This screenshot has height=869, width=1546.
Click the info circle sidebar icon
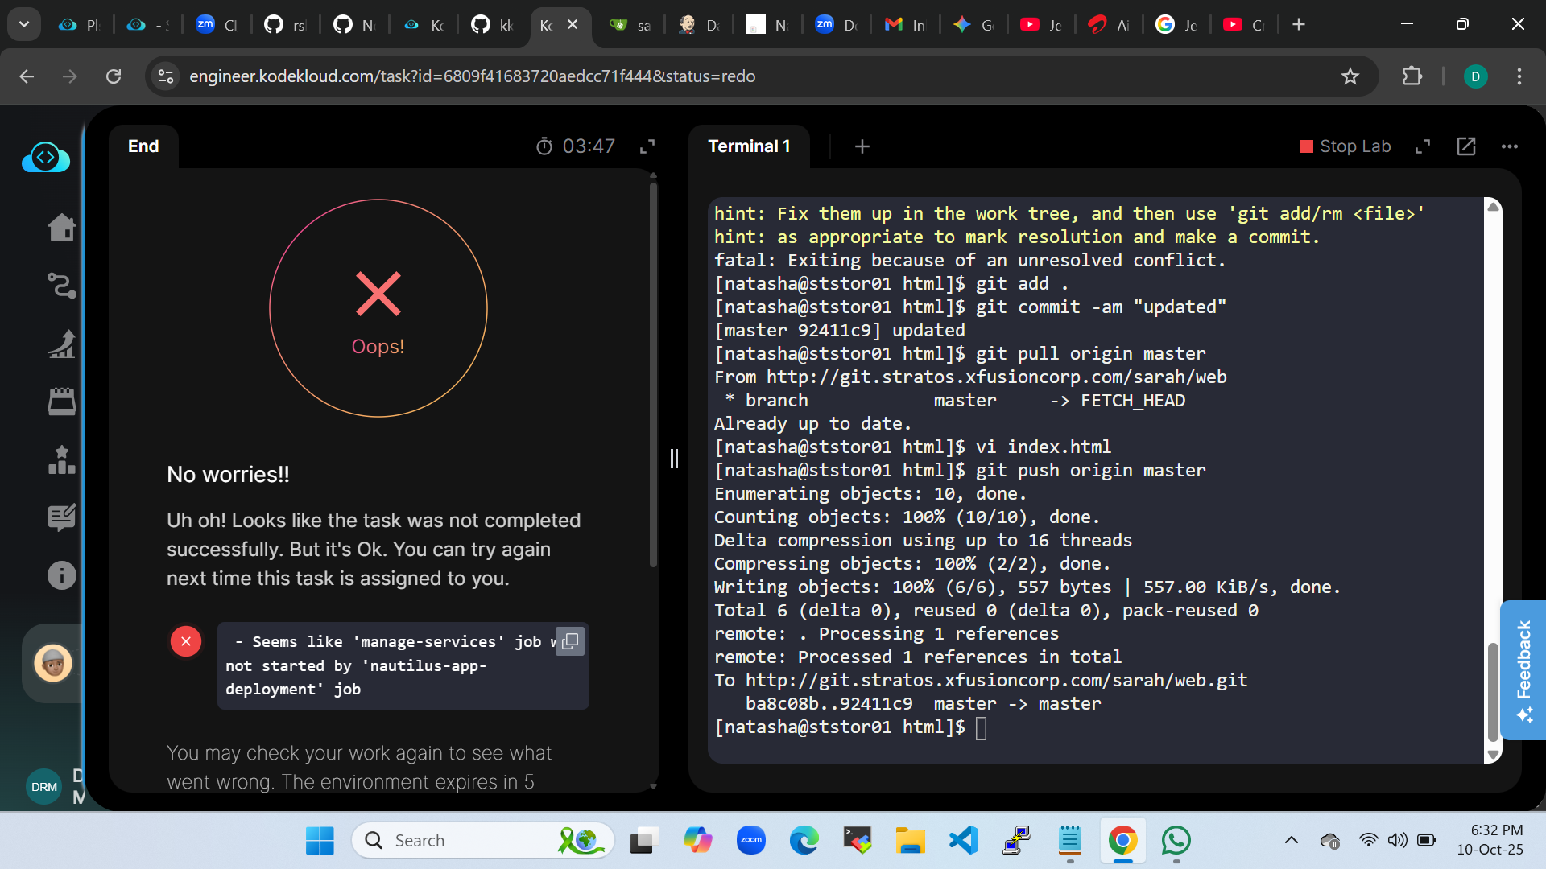point(61,575)
